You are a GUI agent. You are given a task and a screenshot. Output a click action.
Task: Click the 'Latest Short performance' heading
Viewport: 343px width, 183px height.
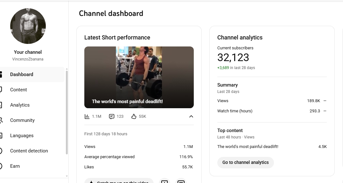[x=117, y=38]
